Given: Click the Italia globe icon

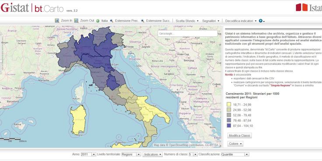Looking at the screenshot, I should click(98, 21).
